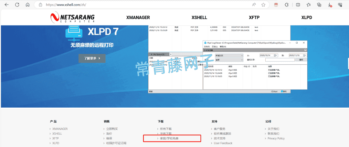349x147 pixels.
Task: Open the Extensions puzzle-piece icon
Action: click(287, 5)
